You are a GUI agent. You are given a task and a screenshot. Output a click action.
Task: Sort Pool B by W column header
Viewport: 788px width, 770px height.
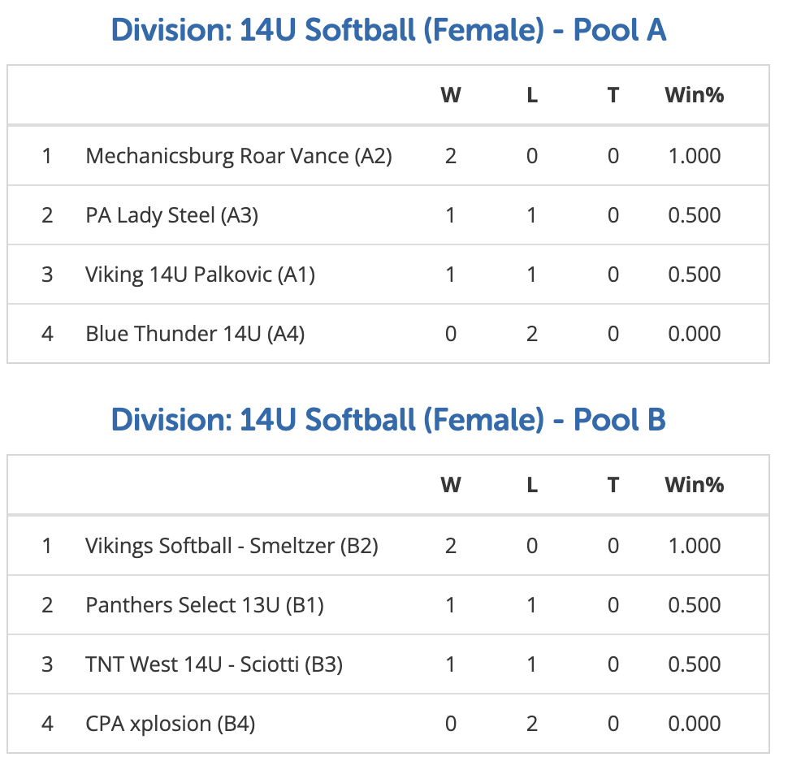[451, 485]
